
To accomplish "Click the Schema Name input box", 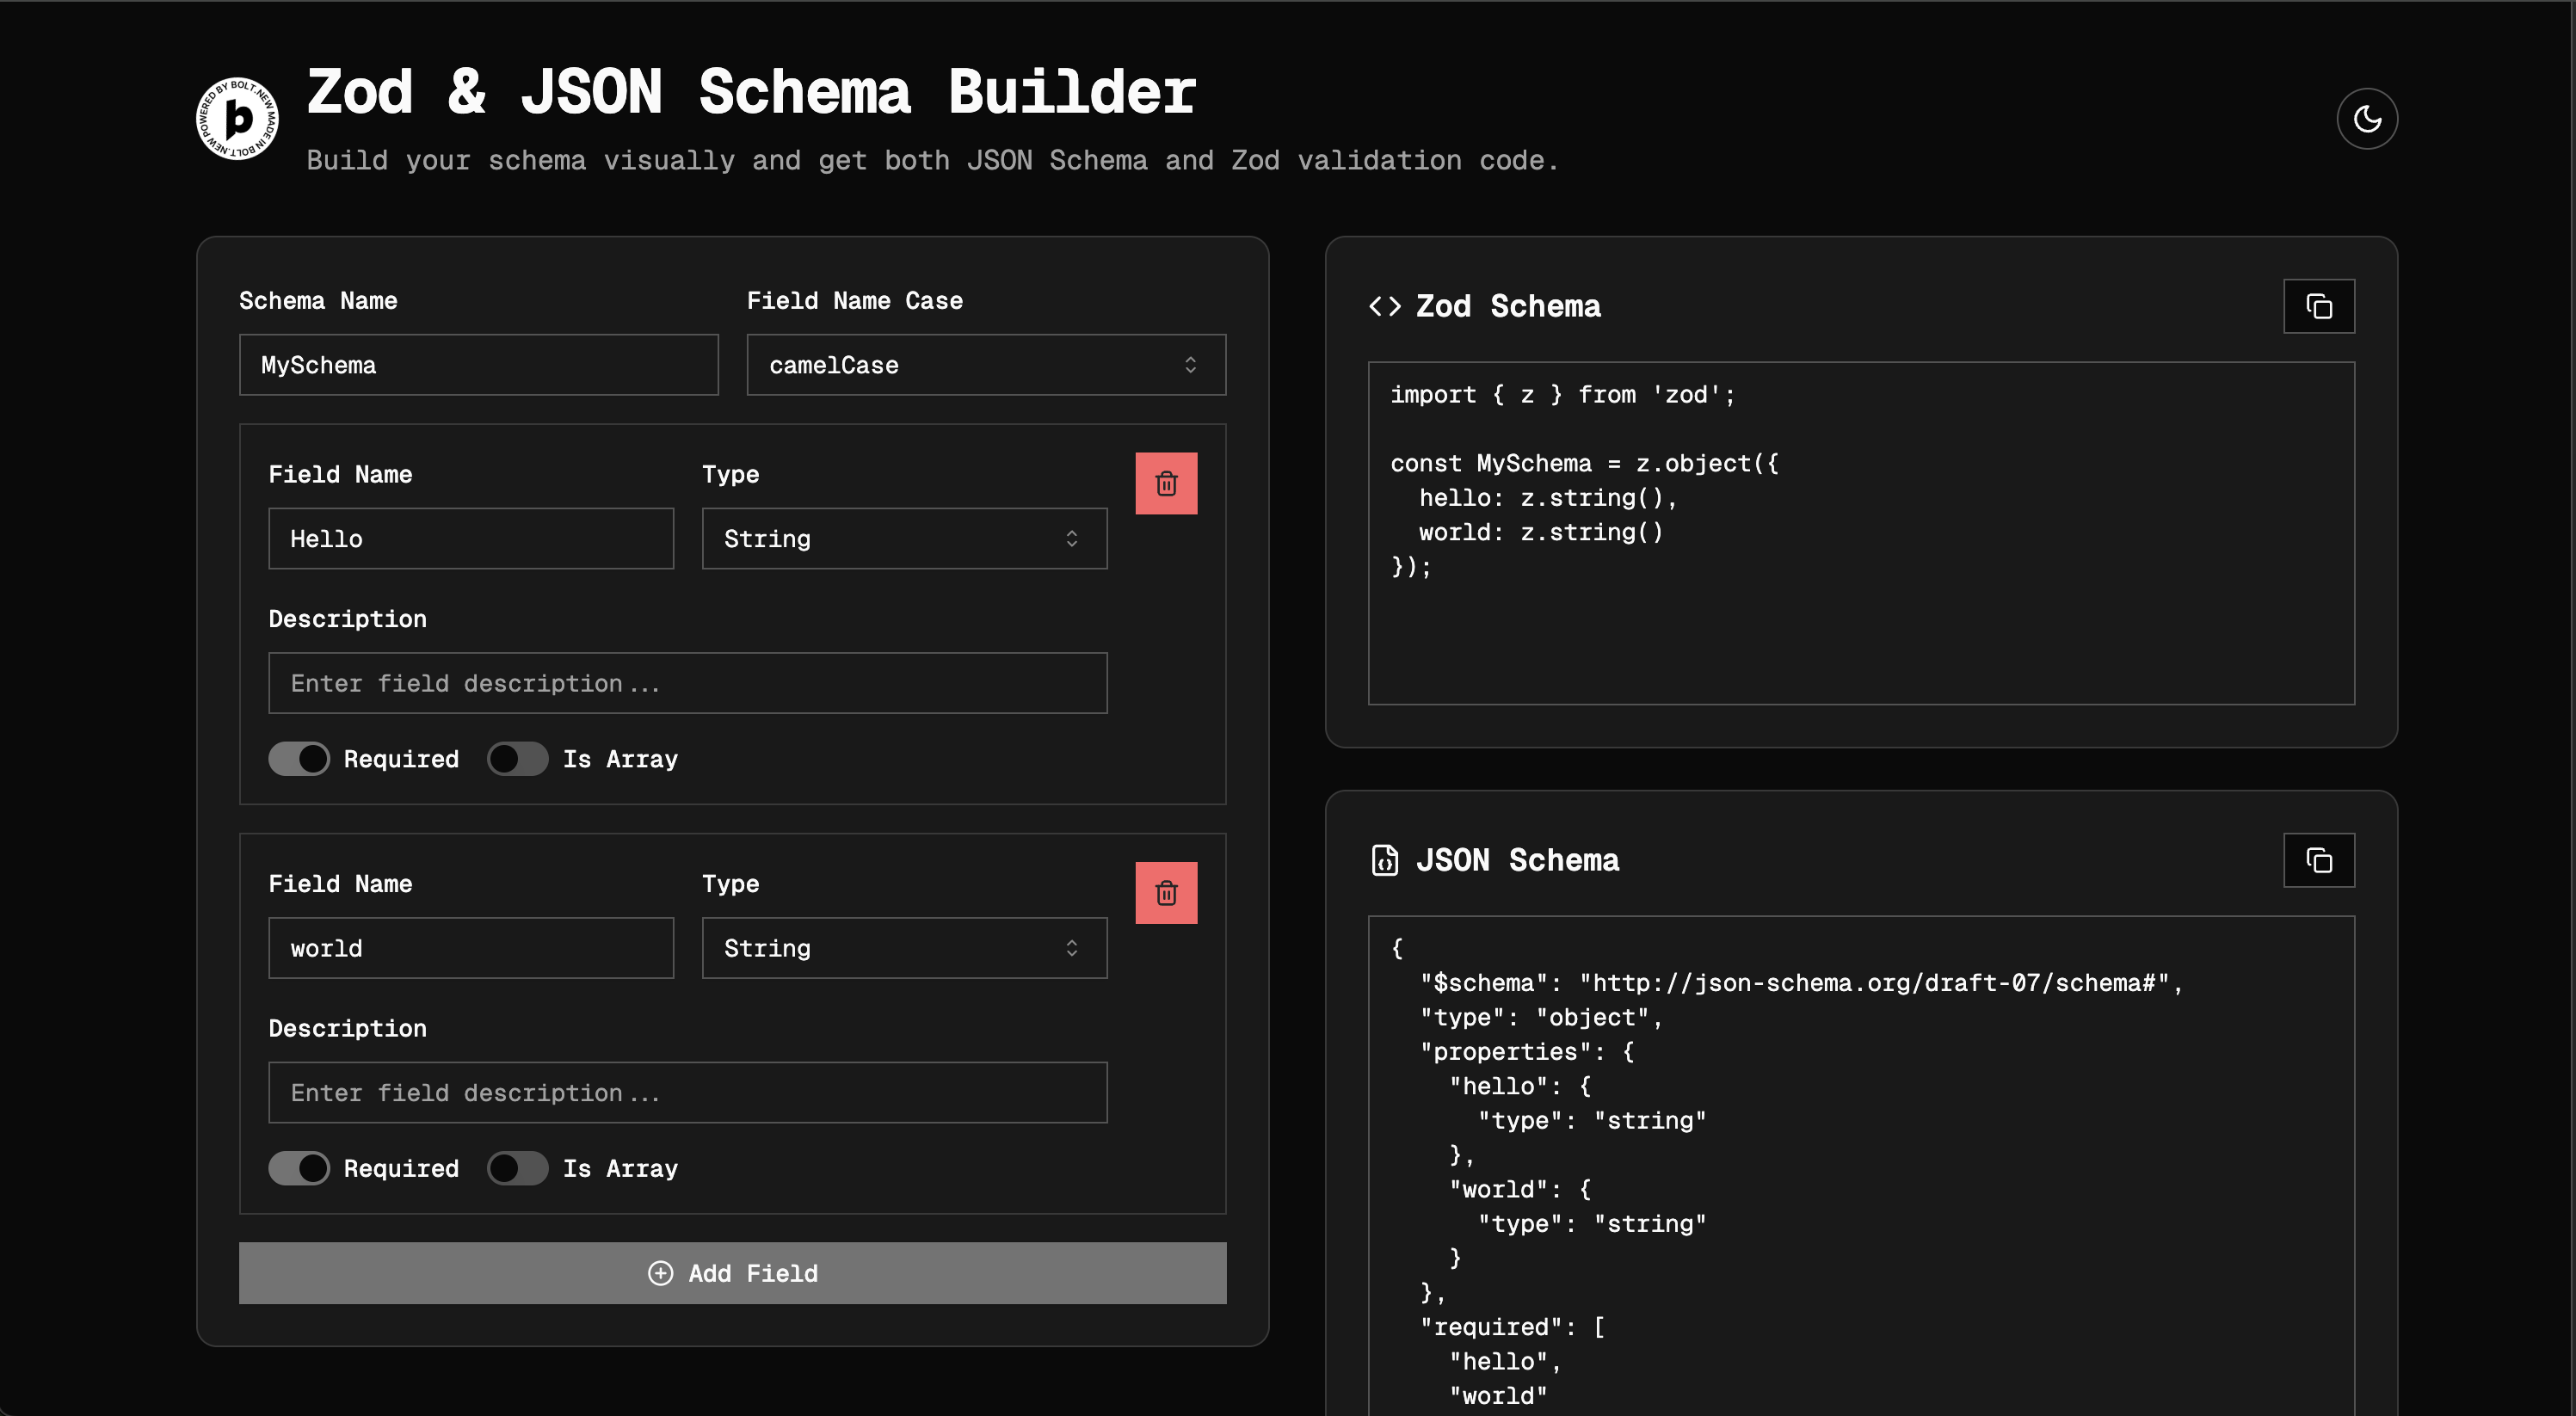I will (x=478, y=365).
